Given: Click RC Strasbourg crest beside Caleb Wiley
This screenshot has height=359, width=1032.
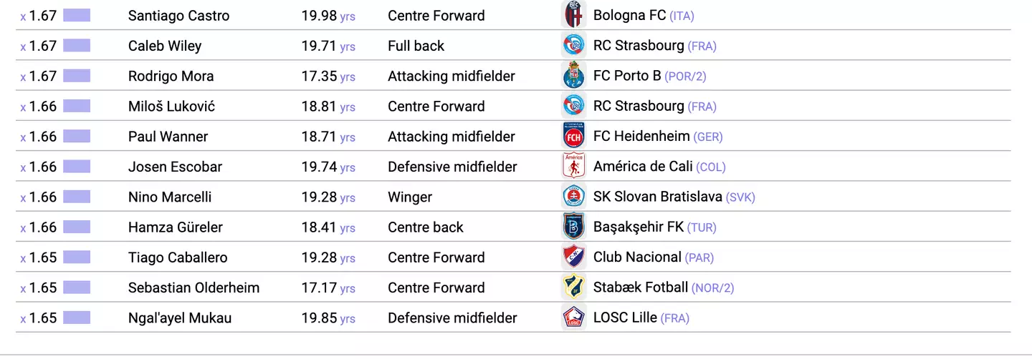Looking at the screenshot, I should [x=574, y=46].
